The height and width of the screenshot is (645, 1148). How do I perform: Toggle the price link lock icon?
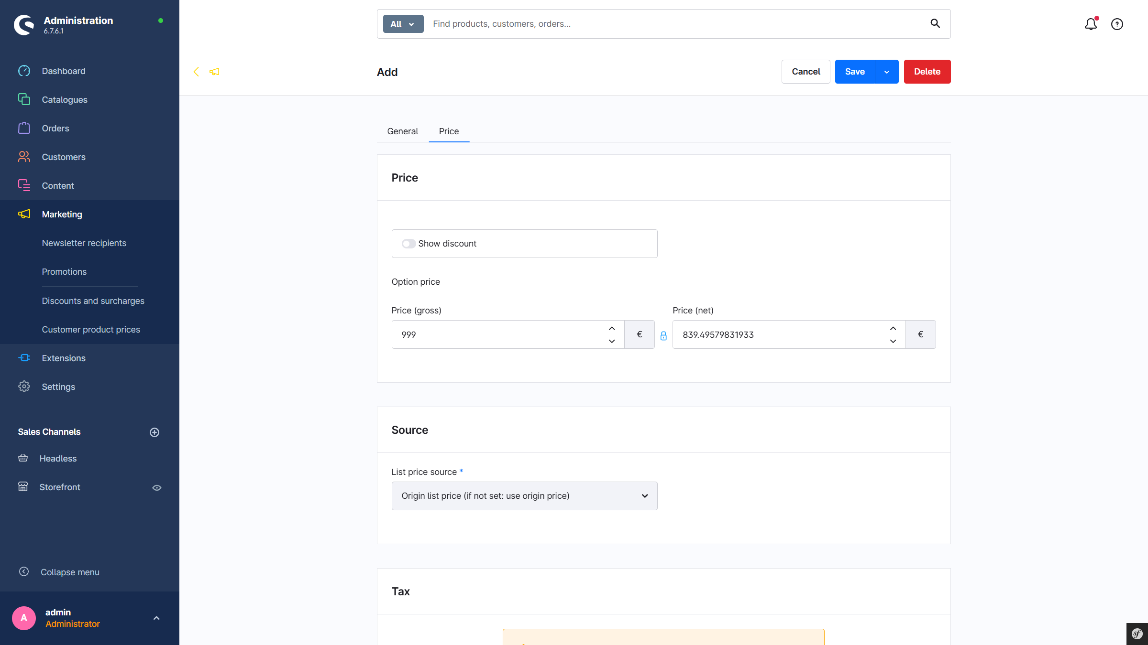pos(663,336)
